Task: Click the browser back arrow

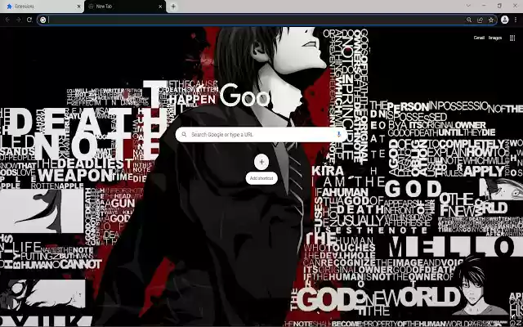Action: [7, 20]
